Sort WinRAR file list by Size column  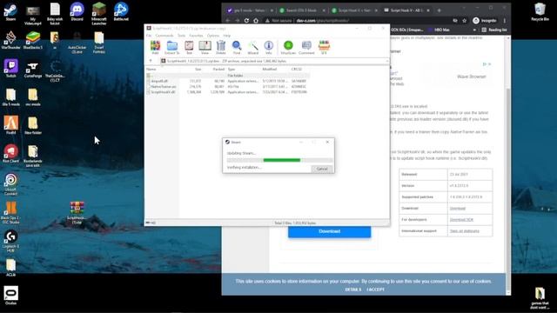pos(198,70)
